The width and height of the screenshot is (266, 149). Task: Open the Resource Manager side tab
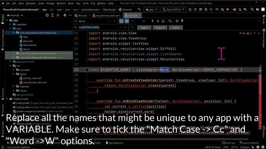[x=2, y=40]
